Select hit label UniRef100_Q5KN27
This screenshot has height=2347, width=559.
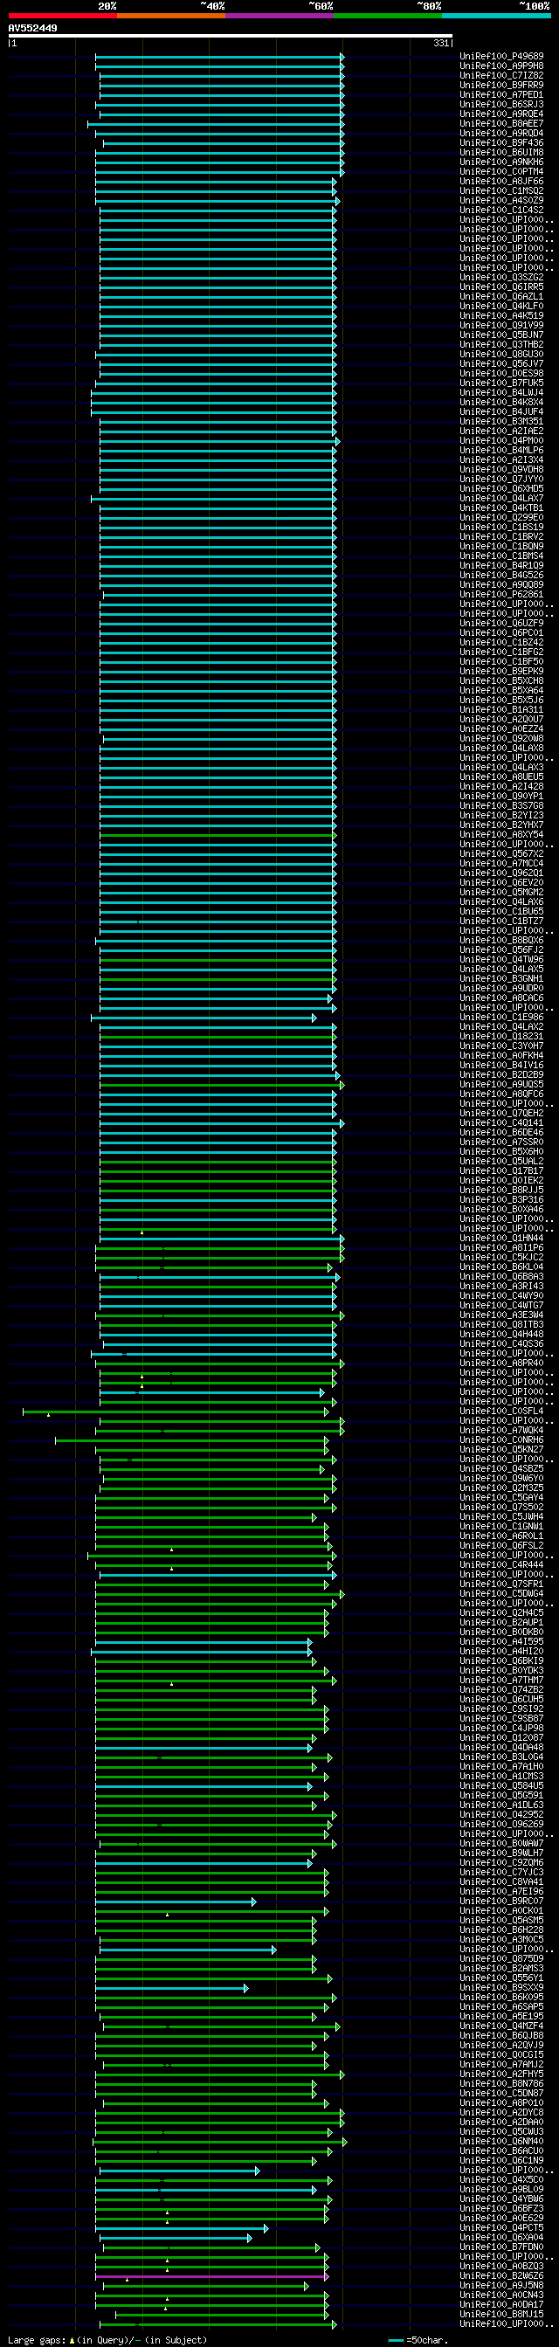(501, 1450)
